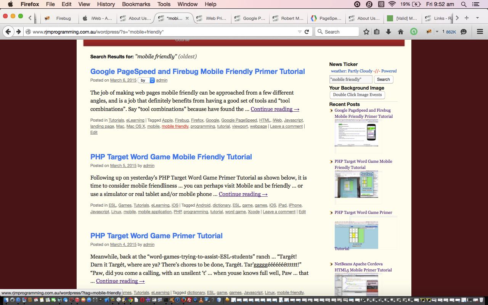488x305 pixels.
Task: Open Google PageSpeed and Firebug tutorial heading
Action: [197, 71]
